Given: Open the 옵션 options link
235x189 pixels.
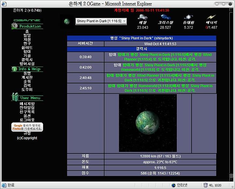Looking at the screenshot, I should pos(27,116).
